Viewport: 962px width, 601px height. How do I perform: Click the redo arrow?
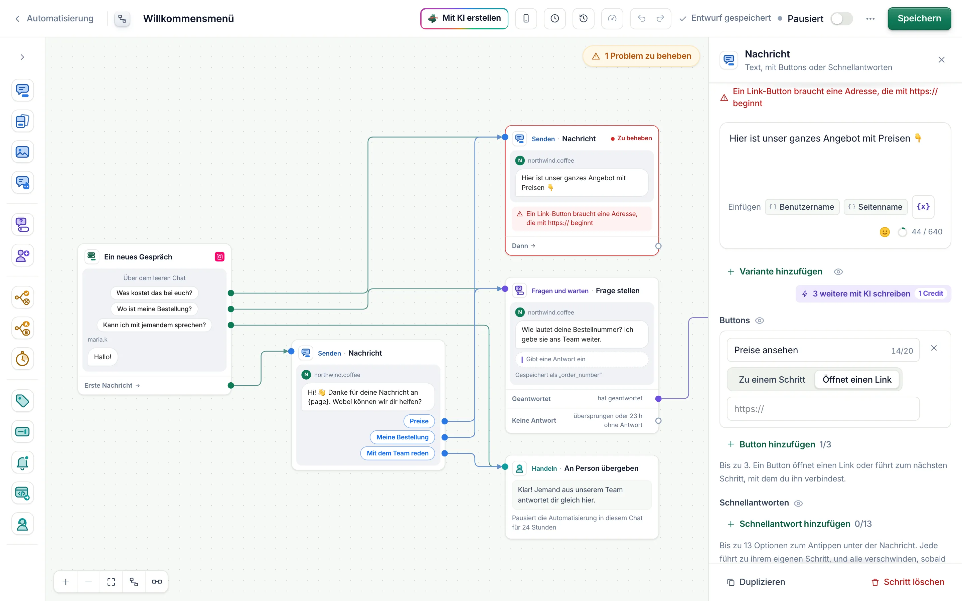[660, 18]
